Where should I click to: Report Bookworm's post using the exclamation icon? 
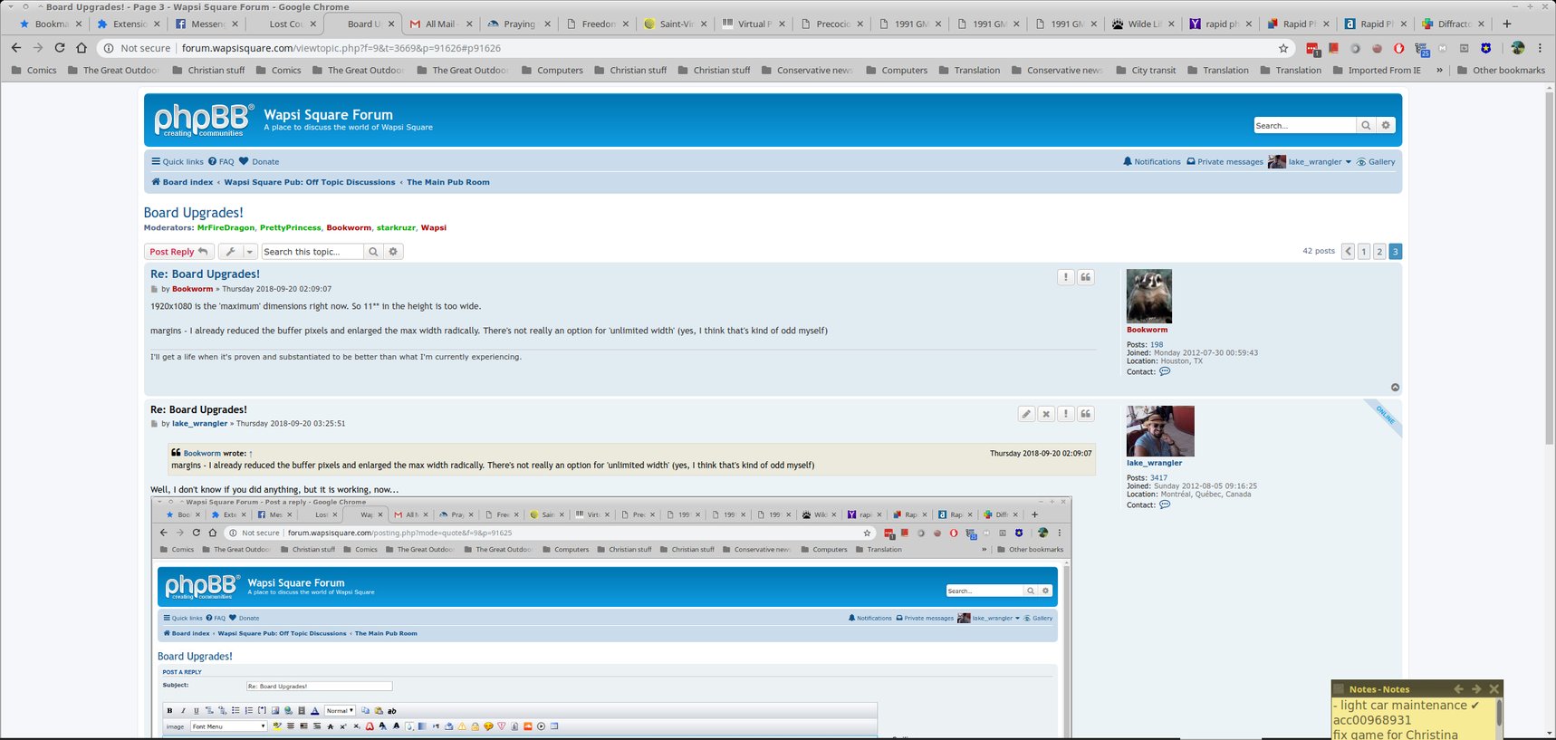pyautogui.click(x=1065, y=277)
